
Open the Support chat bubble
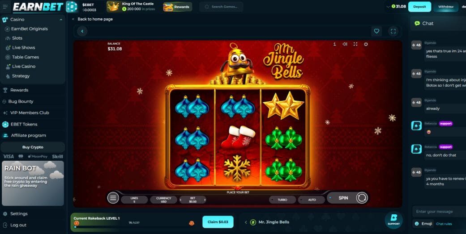[x=394, y=220]
